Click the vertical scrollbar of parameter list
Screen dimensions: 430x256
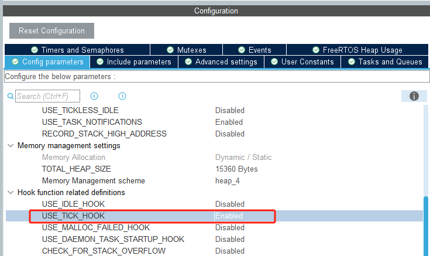[x=426, y=223]
